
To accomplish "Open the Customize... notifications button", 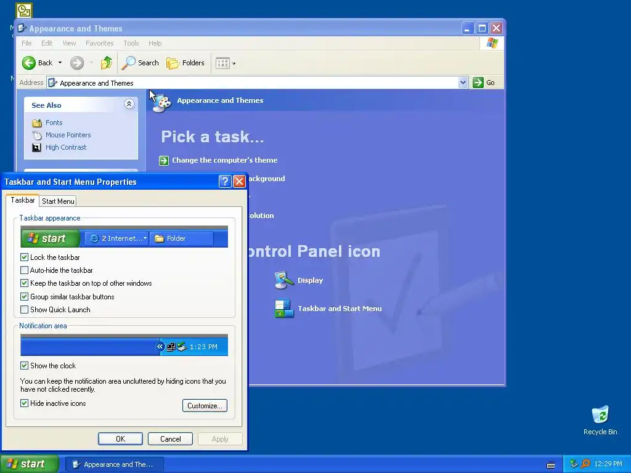I will 205,405.
